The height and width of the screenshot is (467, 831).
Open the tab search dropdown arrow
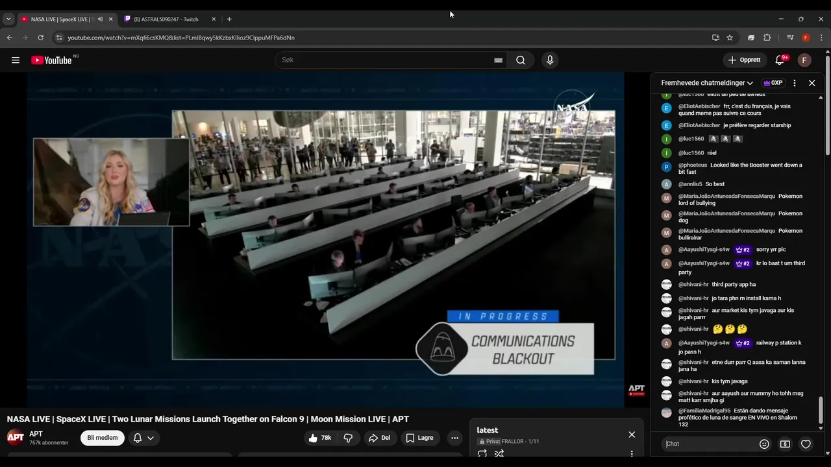tap(8, 19)
